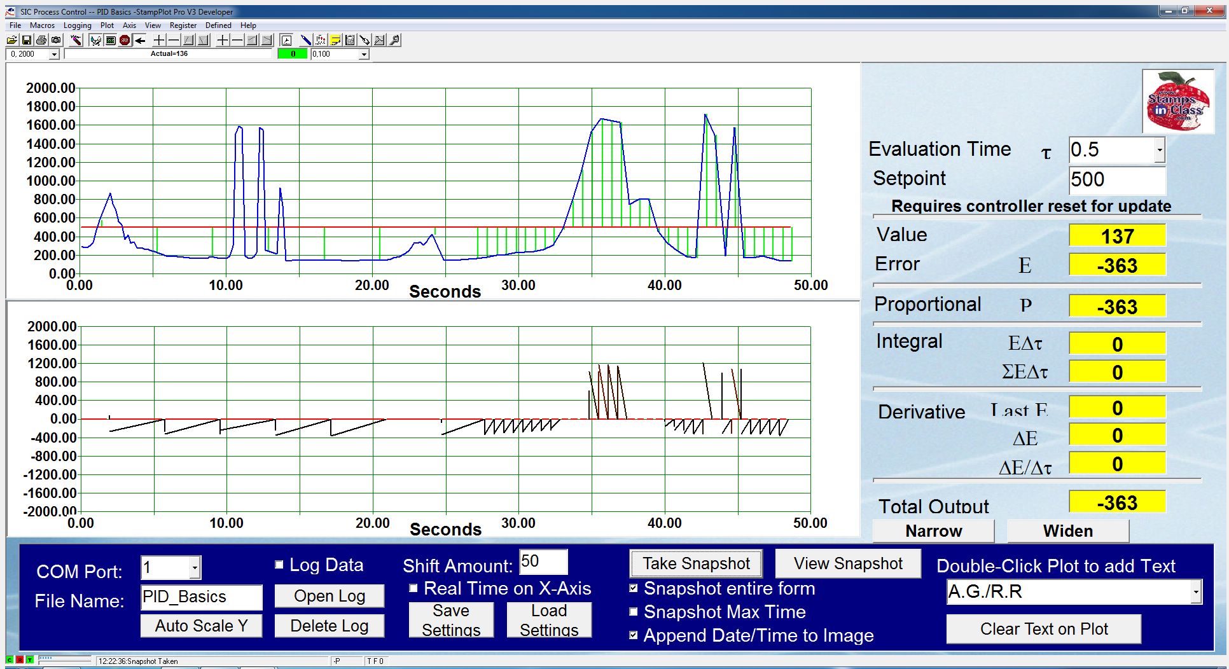
Task: Click the Take Snapshot button
Action: [x=696, y=563]
